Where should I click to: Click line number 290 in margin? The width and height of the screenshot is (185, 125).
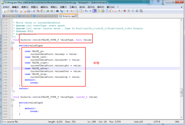click(5, 68)
